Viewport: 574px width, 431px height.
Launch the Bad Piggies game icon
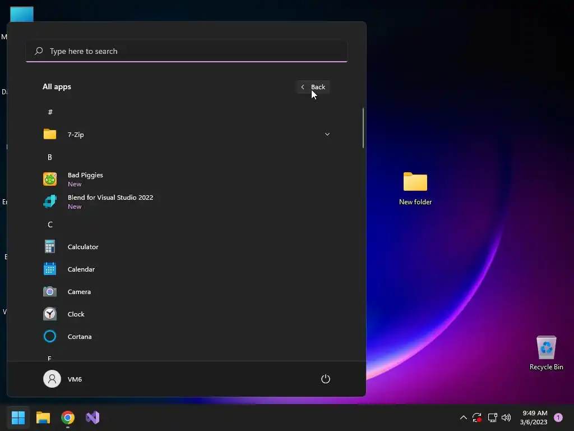point(50,179)
